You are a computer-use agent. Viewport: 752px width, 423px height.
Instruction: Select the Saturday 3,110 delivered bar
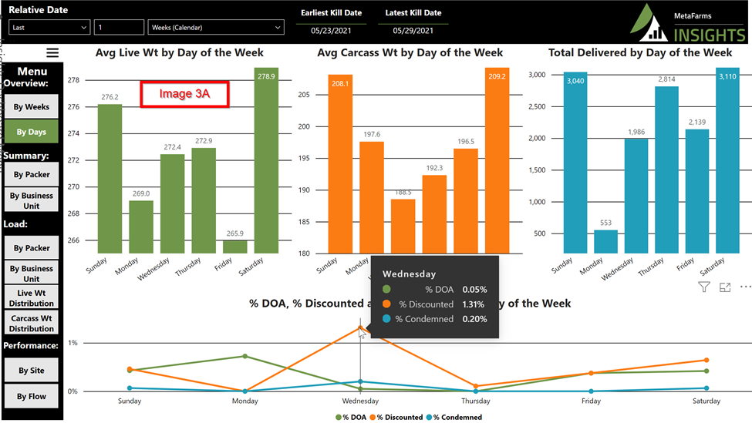[x=727, y=160]
